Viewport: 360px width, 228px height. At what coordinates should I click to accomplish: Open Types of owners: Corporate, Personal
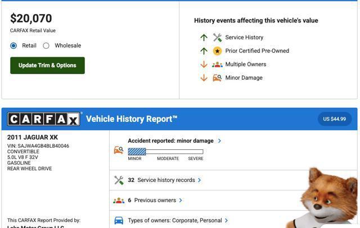[175, 221]
